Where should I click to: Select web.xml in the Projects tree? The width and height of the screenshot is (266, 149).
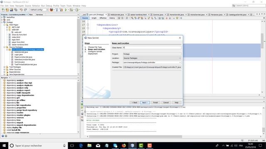tap(17, 32)
